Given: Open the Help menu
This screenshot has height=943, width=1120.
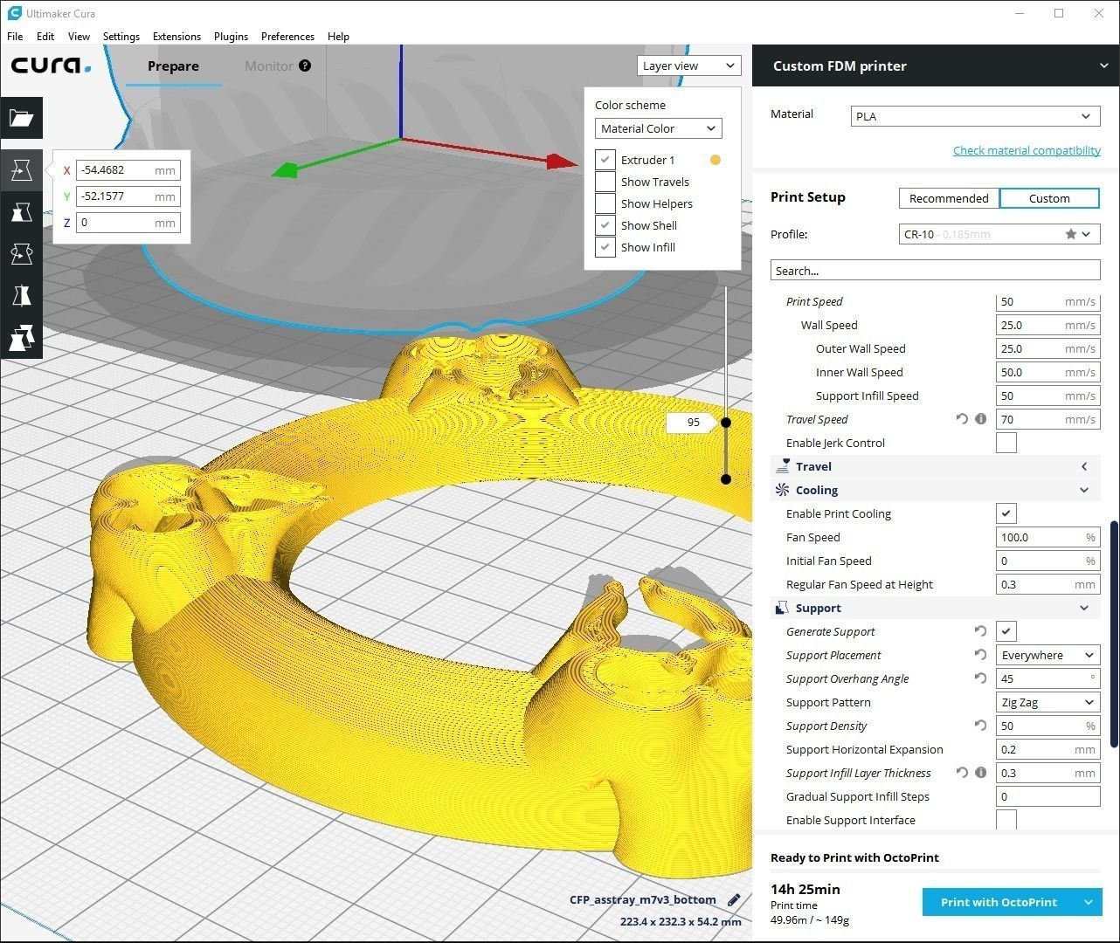Looking at the screenshot, I should [338, 36].
